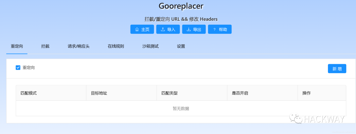Screen dimensions: 356x134
Task: Click the 新增 button
Action: 337,69
